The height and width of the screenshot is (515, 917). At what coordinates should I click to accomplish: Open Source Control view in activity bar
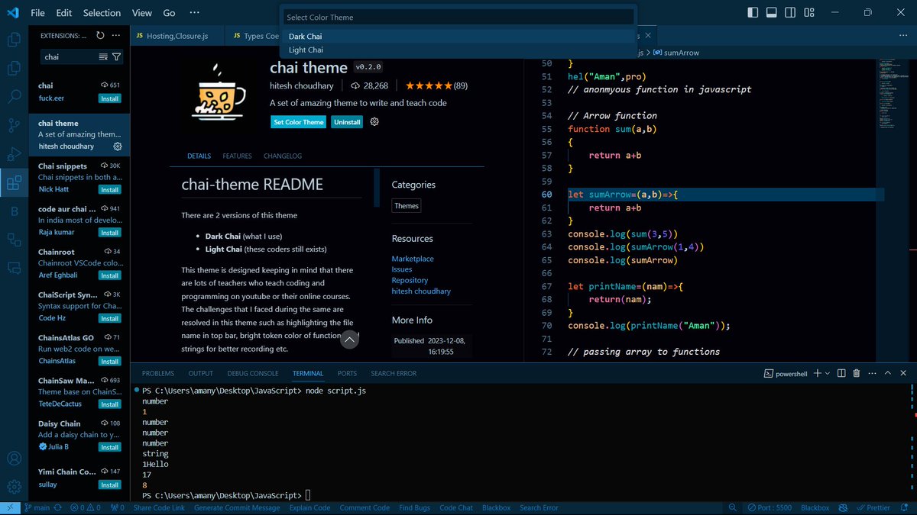14,125
